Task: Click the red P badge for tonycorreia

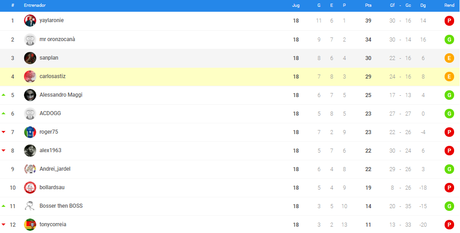Action: 449,225
